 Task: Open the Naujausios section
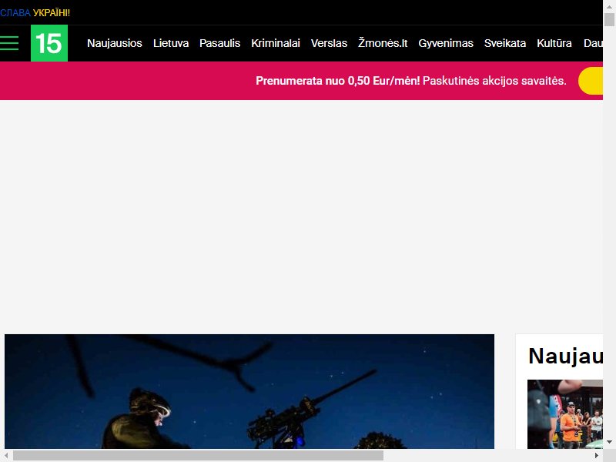114,43
